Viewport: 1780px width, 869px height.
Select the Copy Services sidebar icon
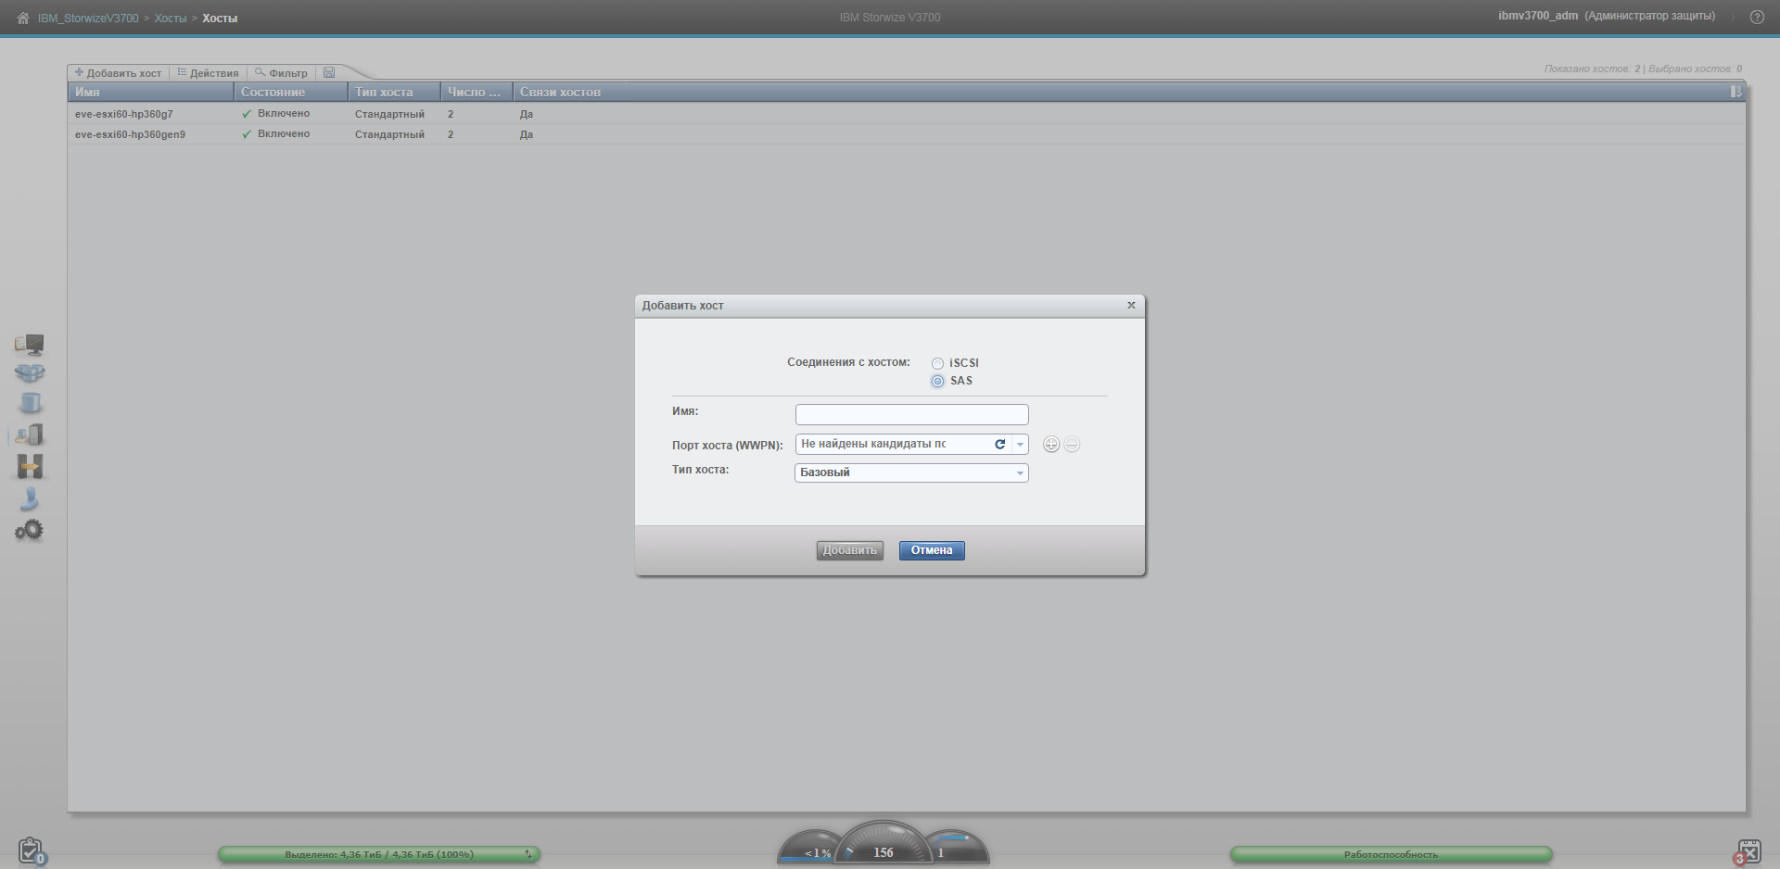(30, 467)
